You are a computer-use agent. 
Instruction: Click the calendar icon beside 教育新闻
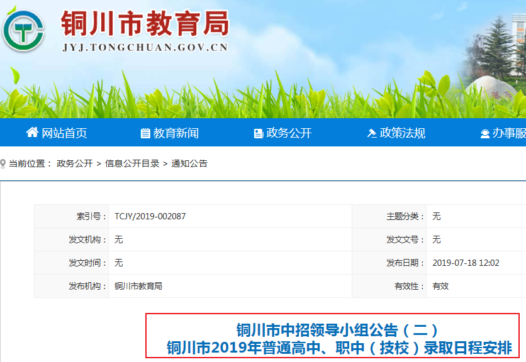[x=145, y=133]
